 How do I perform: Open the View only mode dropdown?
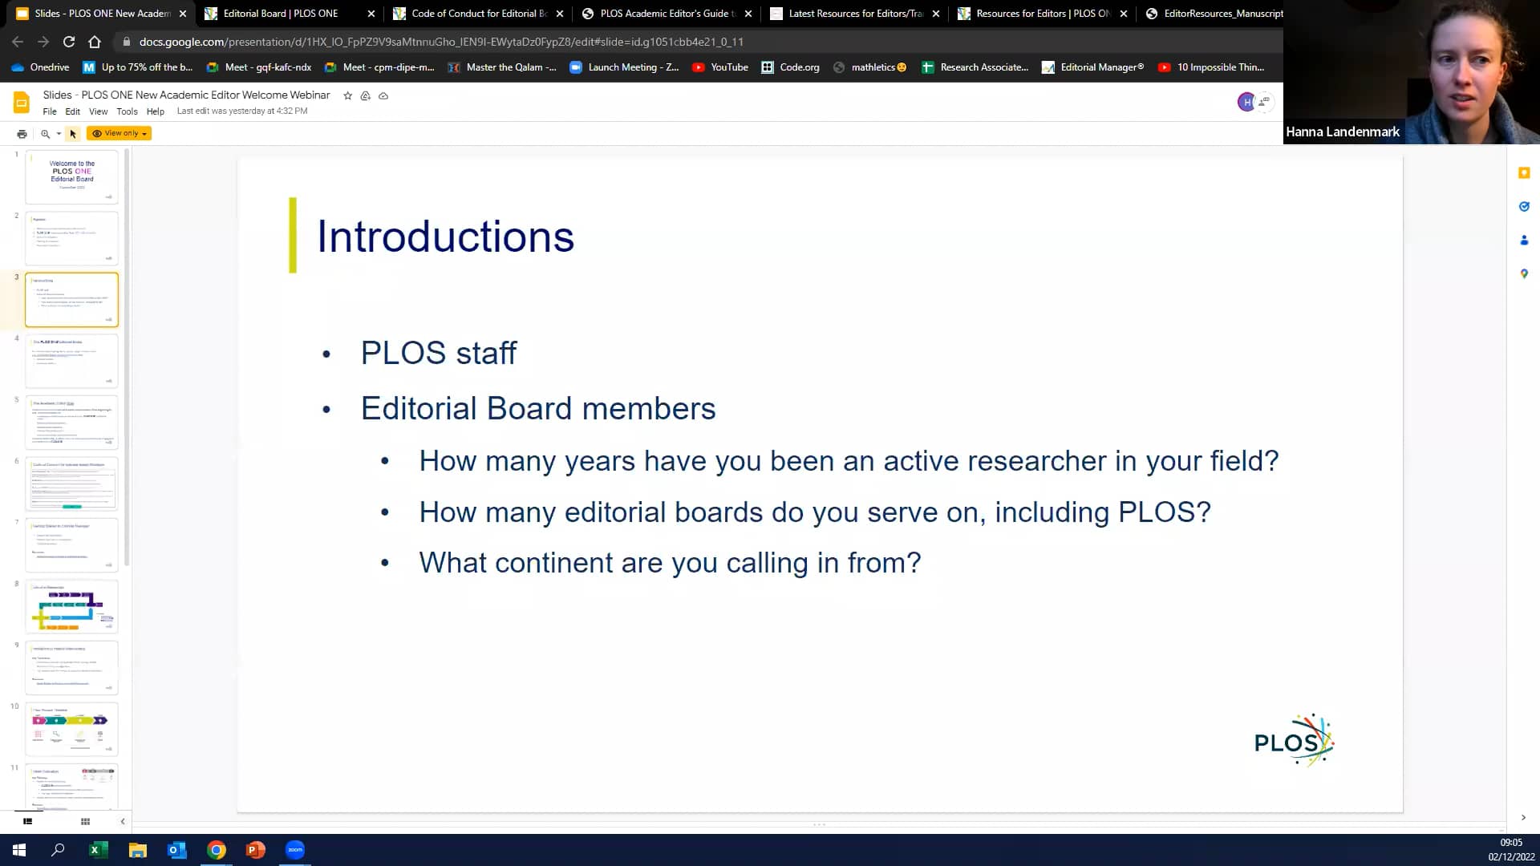(x=119, y=133)
